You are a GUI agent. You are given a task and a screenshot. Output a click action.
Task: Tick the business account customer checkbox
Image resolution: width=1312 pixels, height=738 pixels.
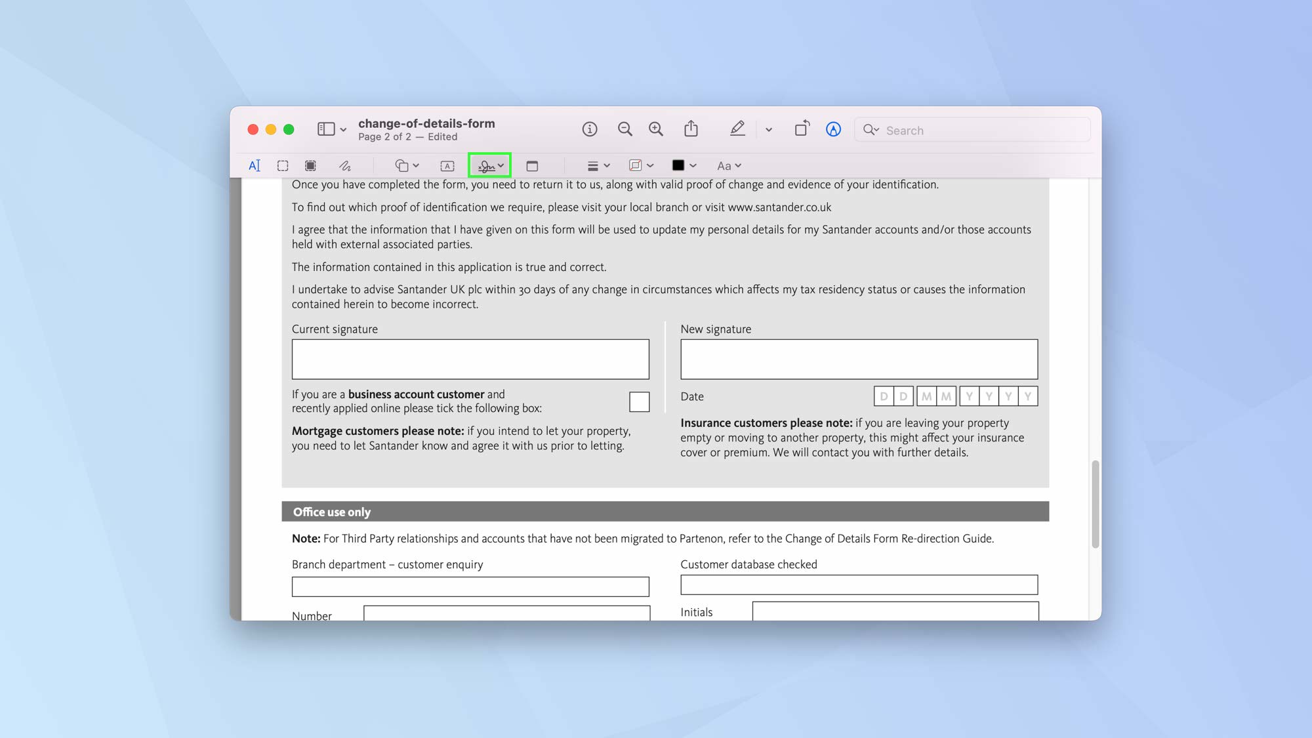(639, 401)
